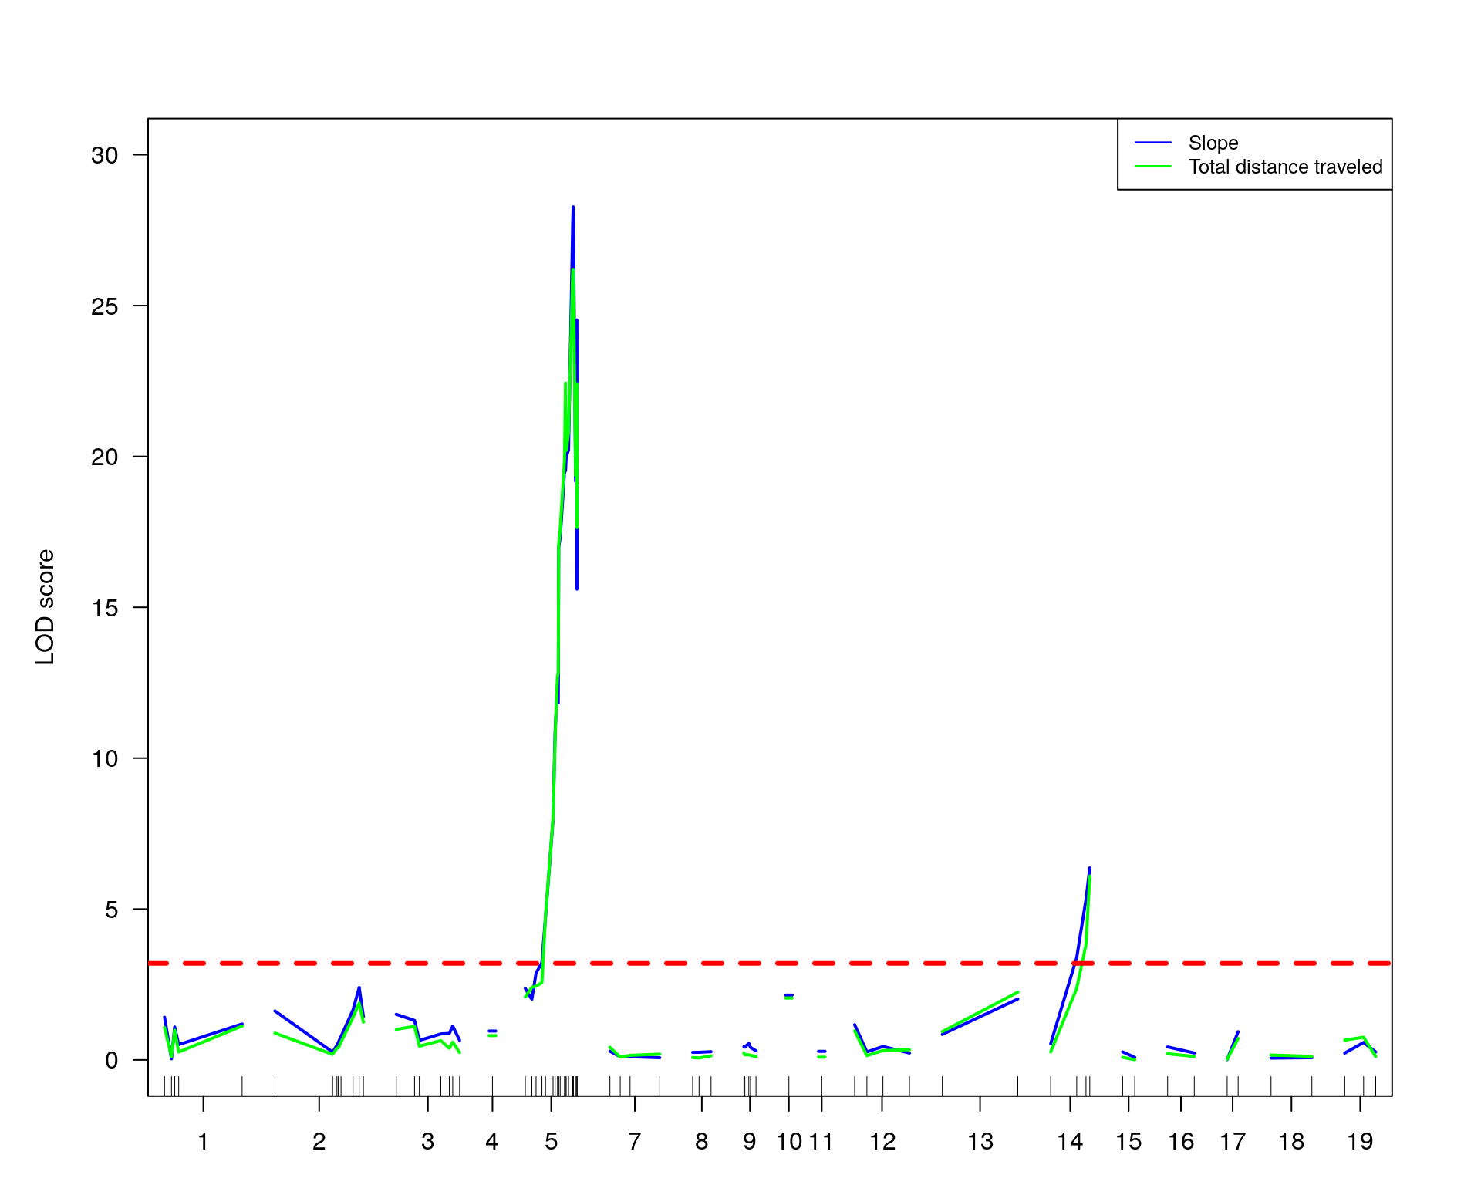Click chromosome label 7 on the x-axis
The image size is (1481, 1185).
coord(634,1141)
